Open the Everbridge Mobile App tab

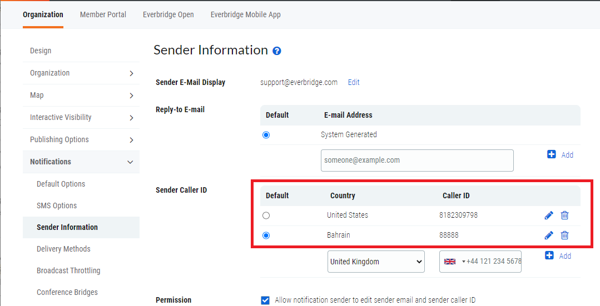[245, 14]
